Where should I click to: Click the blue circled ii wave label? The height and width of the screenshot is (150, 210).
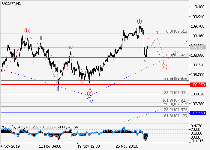[90, 100]
